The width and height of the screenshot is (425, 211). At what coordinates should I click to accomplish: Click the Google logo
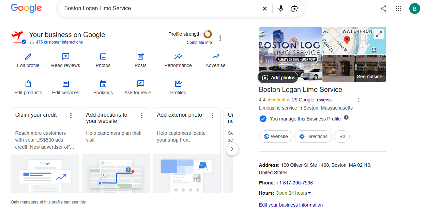[26, 8]
